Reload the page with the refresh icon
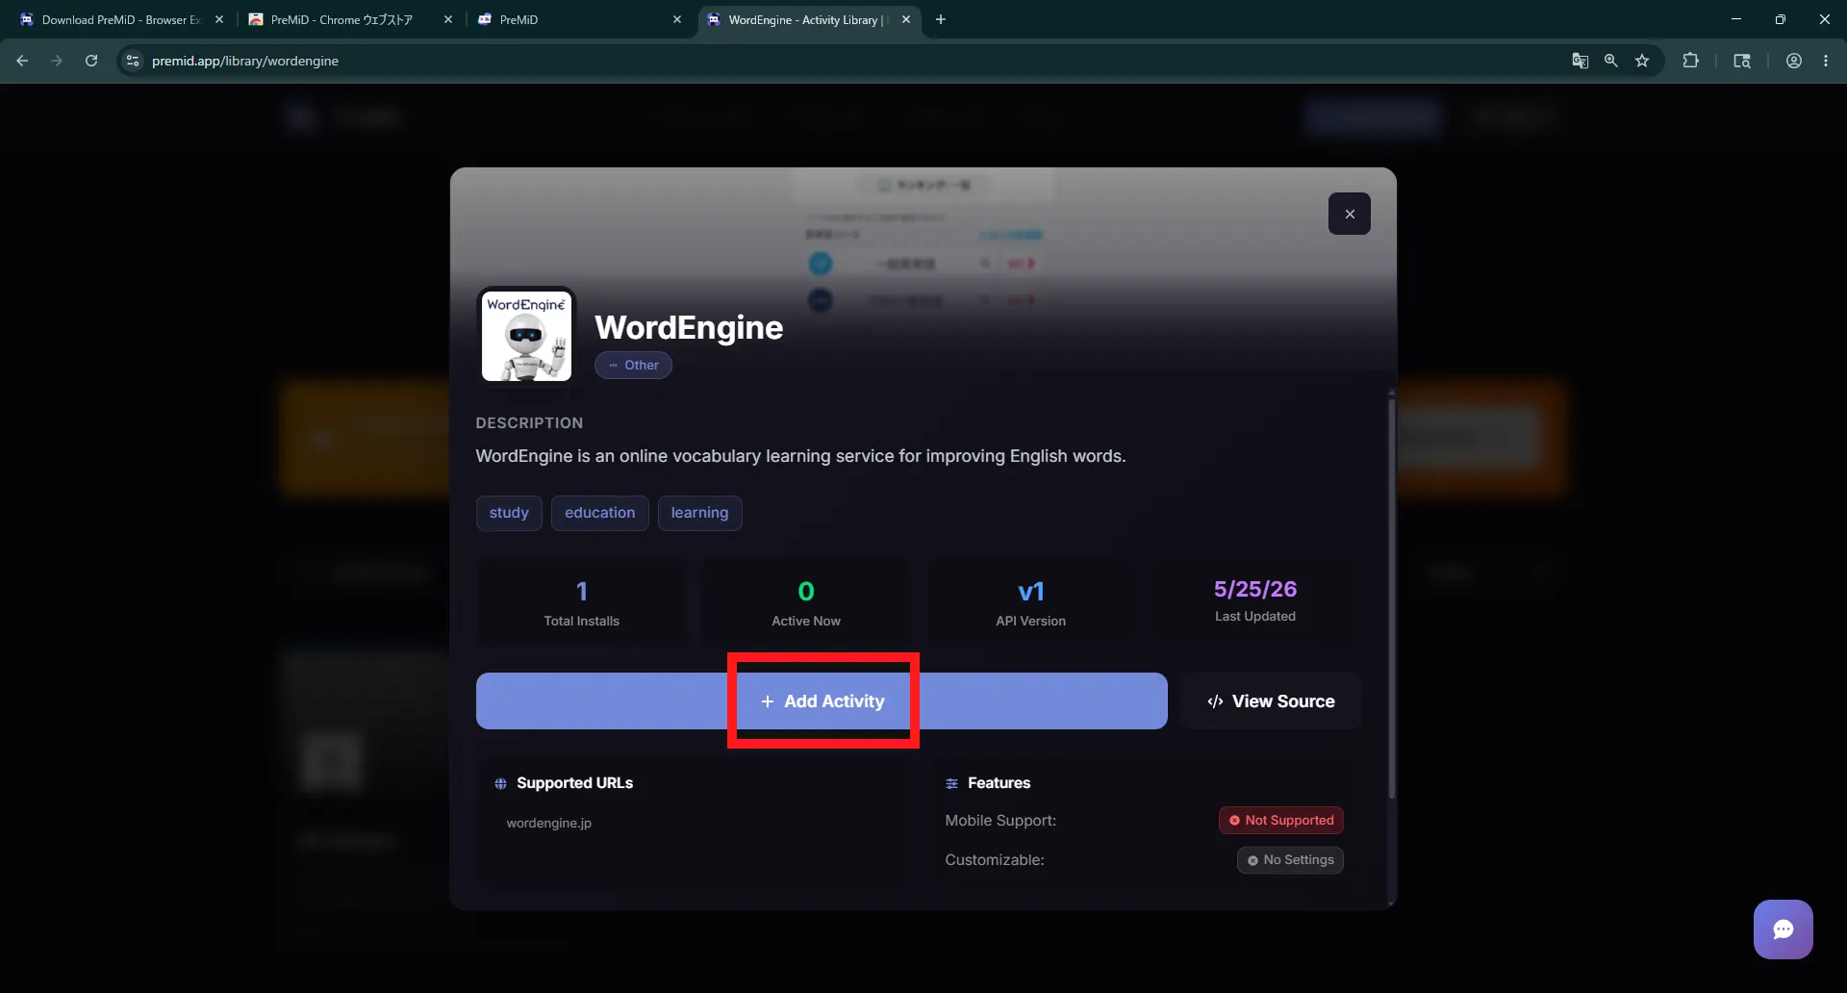Screen dimensions: 1847x993 (91, 61)
